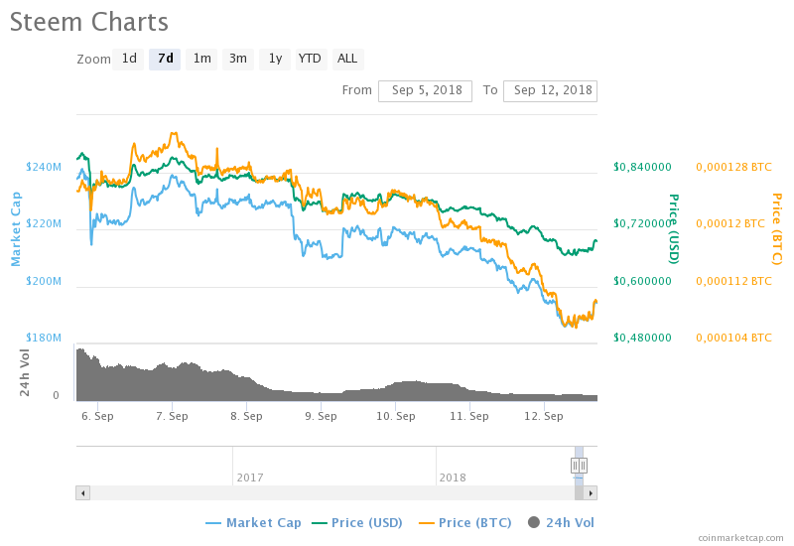794x546 pixels.
Task: Click the $0,480000 price axis value
Action: (x=642, y=338)
